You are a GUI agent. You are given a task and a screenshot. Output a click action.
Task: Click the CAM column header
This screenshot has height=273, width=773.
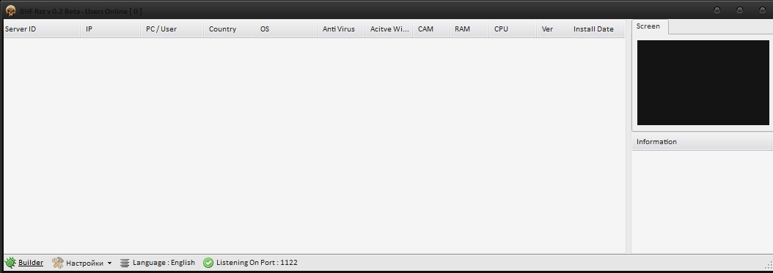(431, 29)
